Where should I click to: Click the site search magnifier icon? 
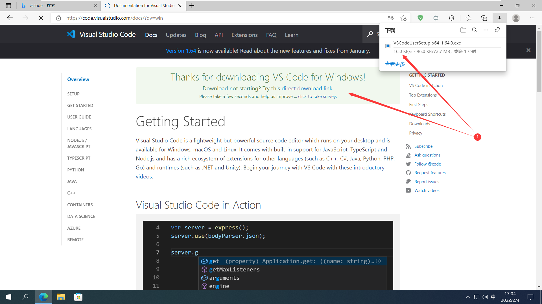(x=370, y=34)
